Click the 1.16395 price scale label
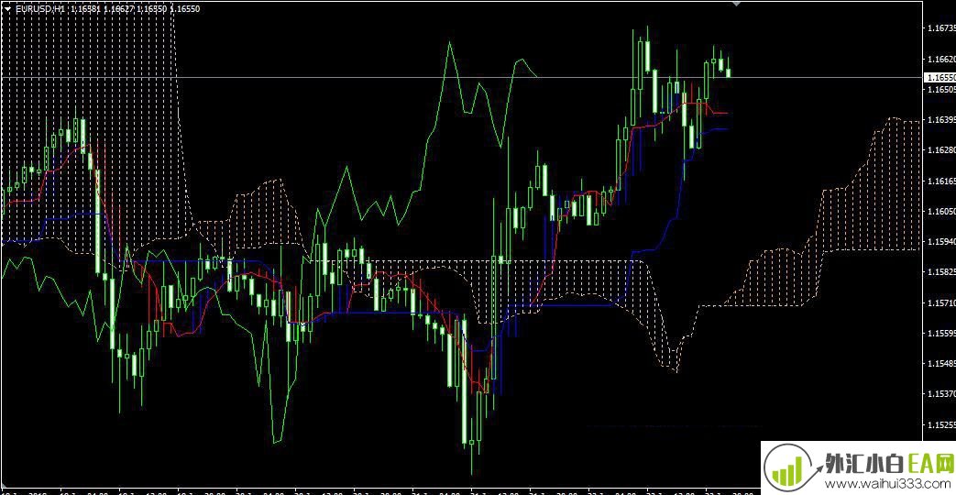956x495 pixels. pyautogui.click(x=940, y=119)
